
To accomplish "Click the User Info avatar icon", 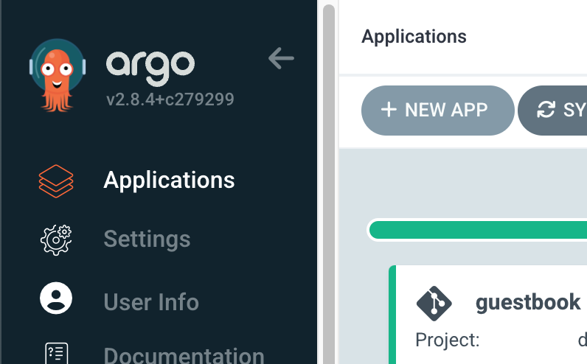I will point(56,298).
